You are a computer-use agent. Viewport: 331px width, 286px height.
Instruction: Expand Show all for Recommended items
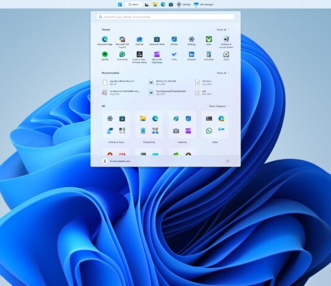click(x=223, y=73)
